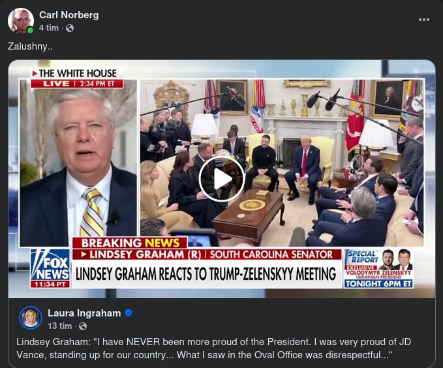The height and width of the screenshot is (368, 443).
Task: Click the 13 tim shared post timestamp
Action: [59, 326]
